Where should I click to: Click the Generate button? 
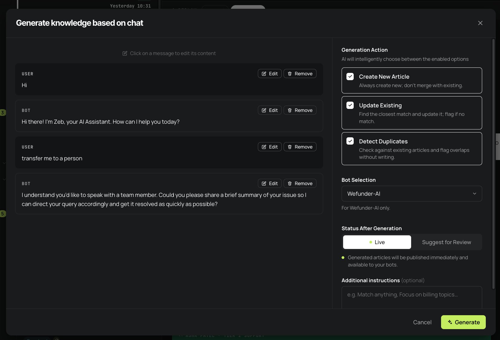463,322
